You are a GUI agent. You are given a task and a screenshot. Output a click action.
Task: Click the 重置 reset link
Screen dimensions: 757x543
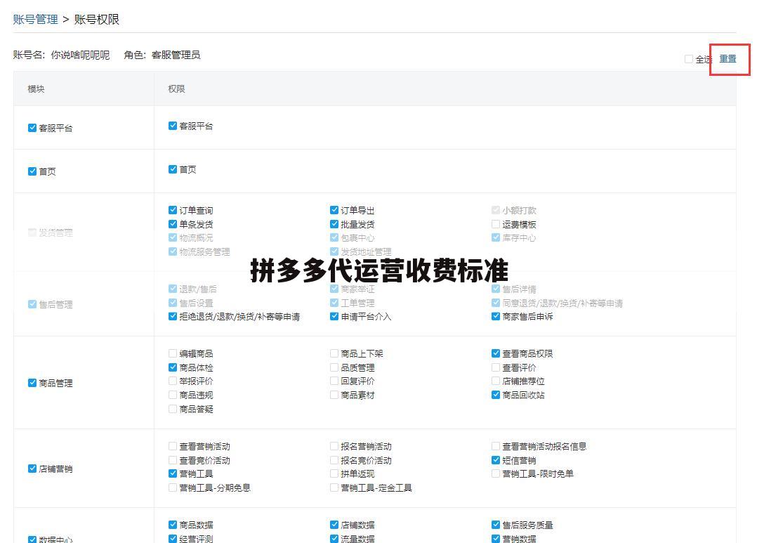point(730,59)
